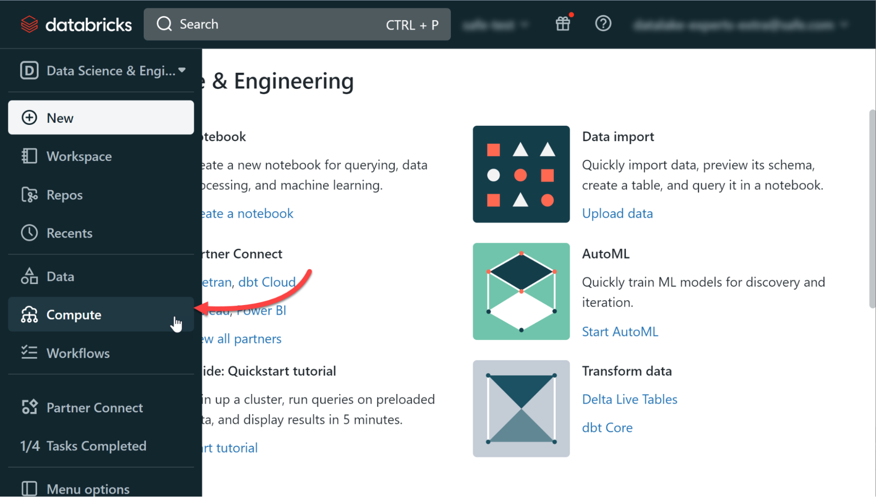Open Delta Live Tables link
This screenshot has height=497, width=876.
(629, 399)
